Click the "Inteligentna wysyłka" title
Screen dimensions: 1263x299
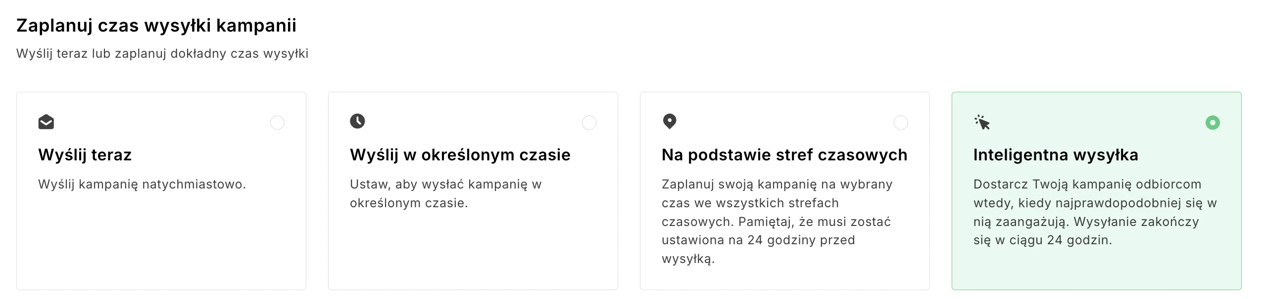pyautogui.click(x=1055, y=155)
